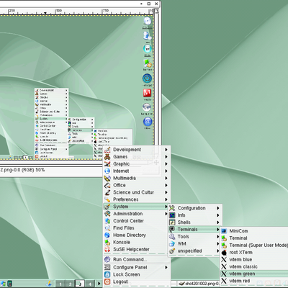Click the Control Center icon
Screen dimensions: 288x288
107,221
